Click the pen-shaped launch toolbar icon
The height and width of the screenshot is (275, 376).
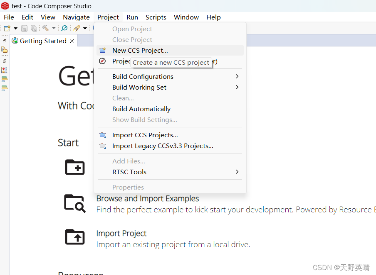pyautogui.click(x=77, y=28)
